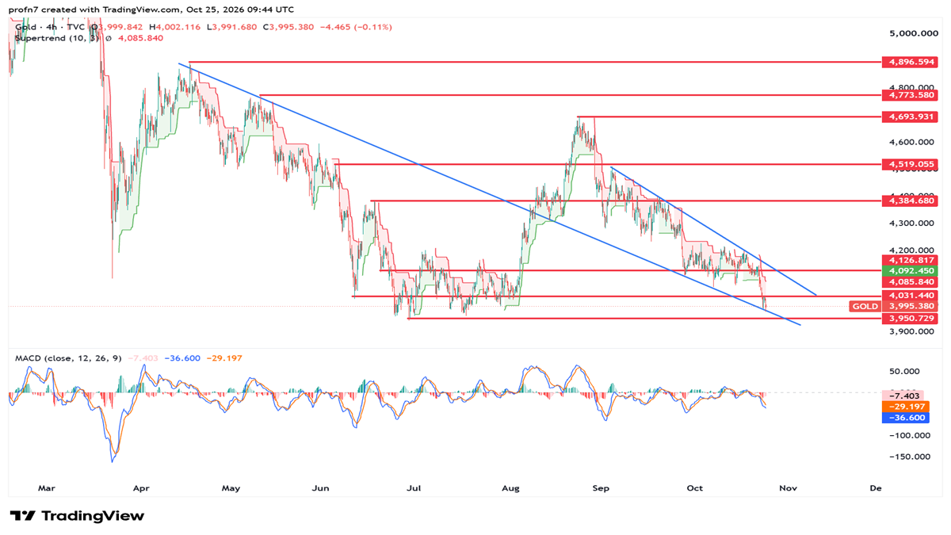
Task: Select the 3,995.380 current price axis label
Action: [x=909, y=306]
